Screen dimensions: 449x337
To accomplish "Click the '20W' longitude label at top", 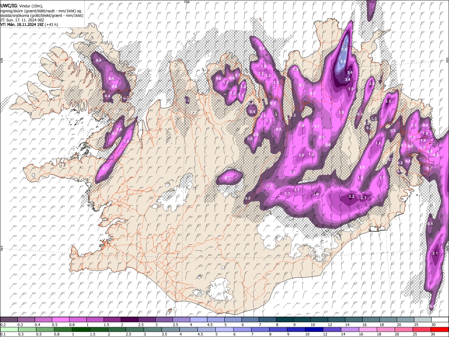I will coord(187,2).
